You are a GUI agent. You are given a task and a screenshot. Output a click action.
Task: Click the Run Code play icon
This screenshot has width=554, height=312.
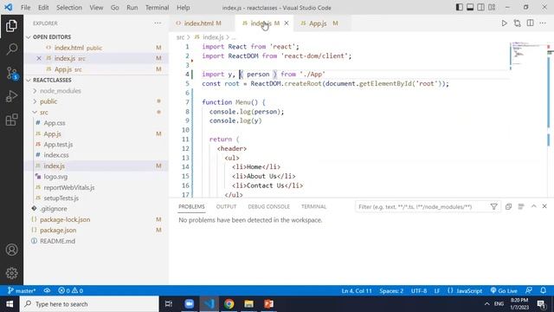[504, 23]
